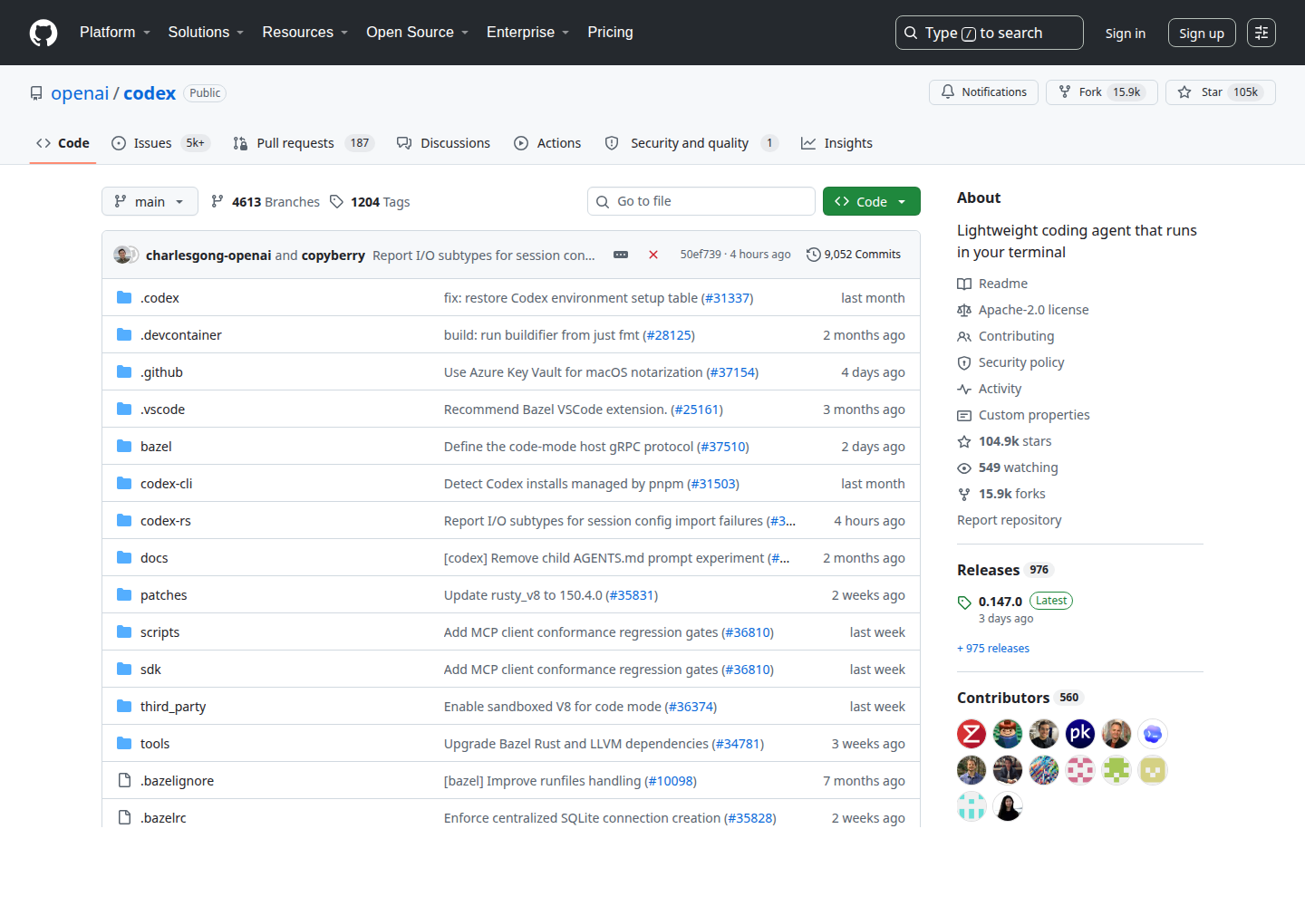Switch to the Discussions tab
1305x906 pixels.
[x=444, y=143]
